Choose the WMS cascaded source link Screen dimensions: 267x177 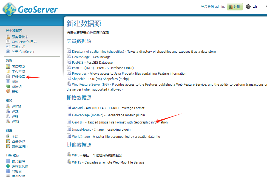(x=76, y=155)
